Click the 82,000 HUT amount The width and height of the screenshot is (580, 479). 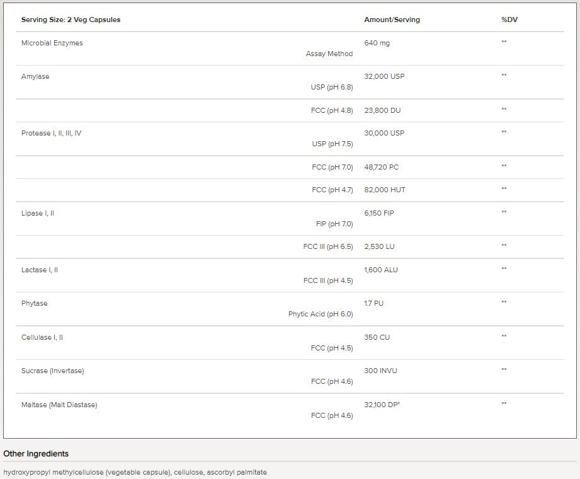pyautogui.click(x=384, y=190)
